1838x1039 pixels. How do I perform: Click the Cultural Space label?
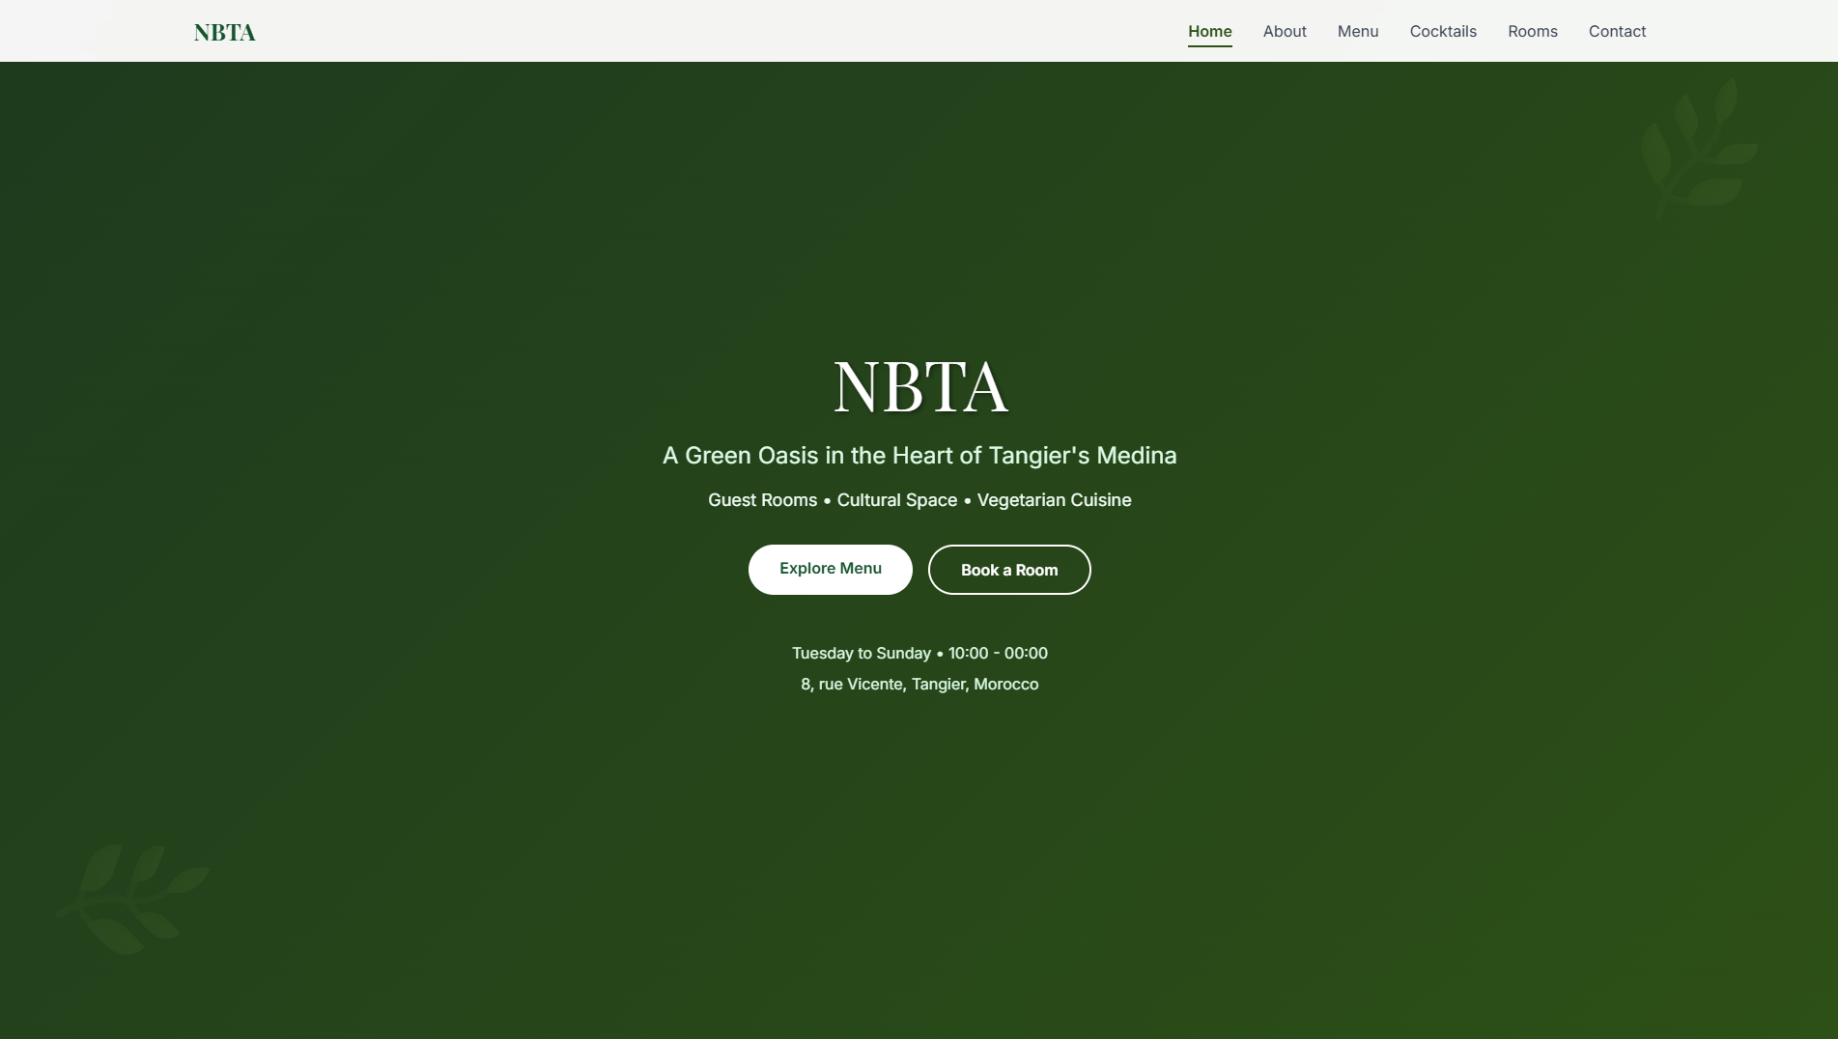click(x=896, y=500)
